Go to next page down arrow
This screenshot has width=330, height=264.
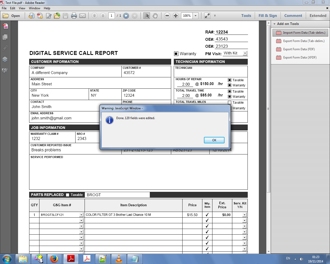point(103,16)
